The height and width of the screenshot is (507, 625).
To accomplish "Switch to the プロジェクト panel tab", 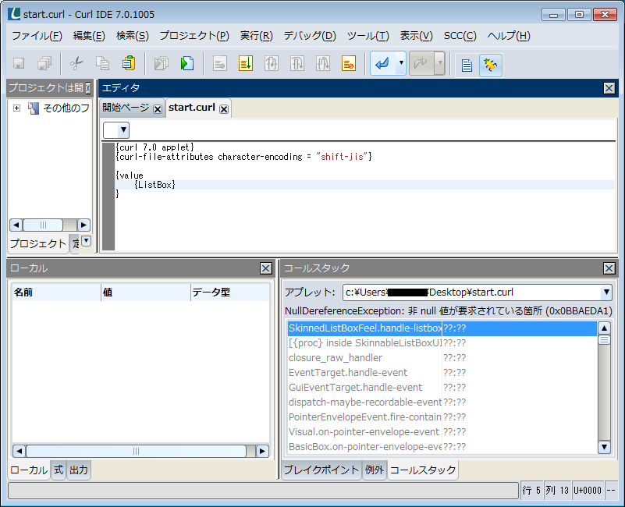I will 38,243.
